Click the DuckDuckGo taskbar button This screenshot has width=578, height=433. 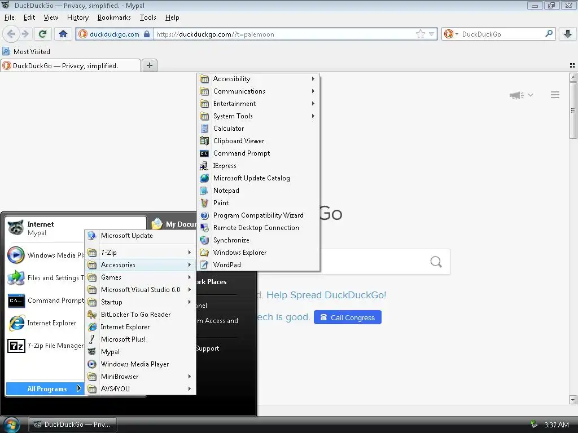[73, 425]
